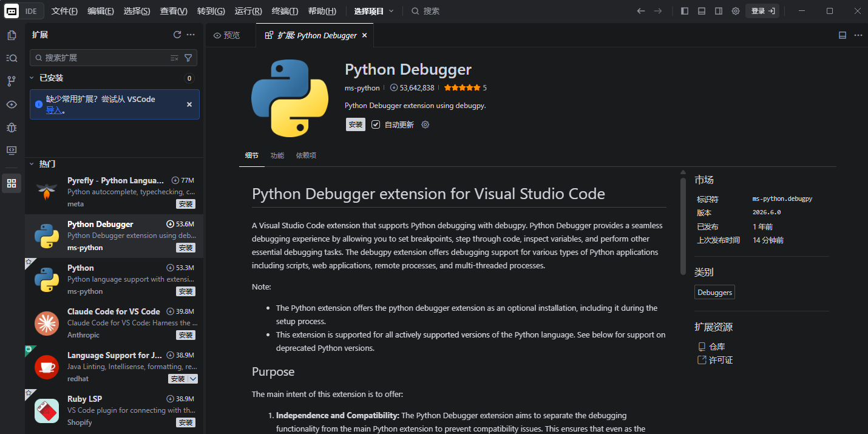This screenshot has width=868, height=434.
Task: Open the editor more actions menu
Action: [x=858, y=35]
